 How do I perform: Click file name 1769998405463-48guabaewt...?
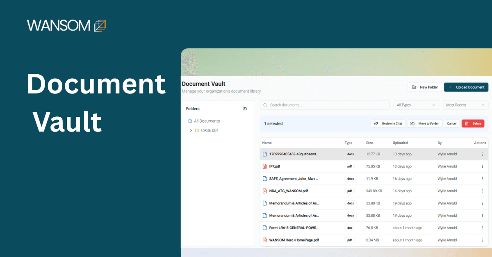[x=294, y=154]
